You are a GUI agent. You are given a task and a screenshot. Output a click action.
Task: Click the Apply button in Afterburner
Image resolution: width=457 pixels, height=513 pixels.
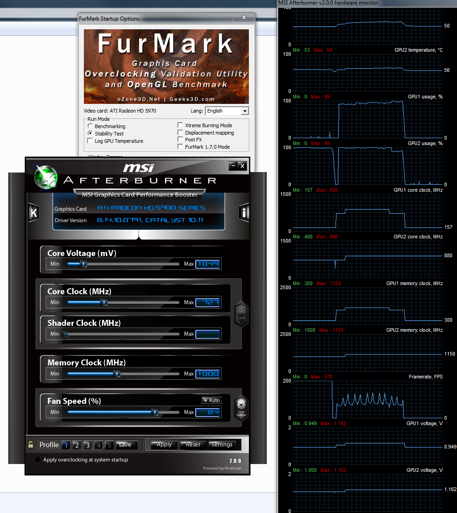tap(164, 445)
